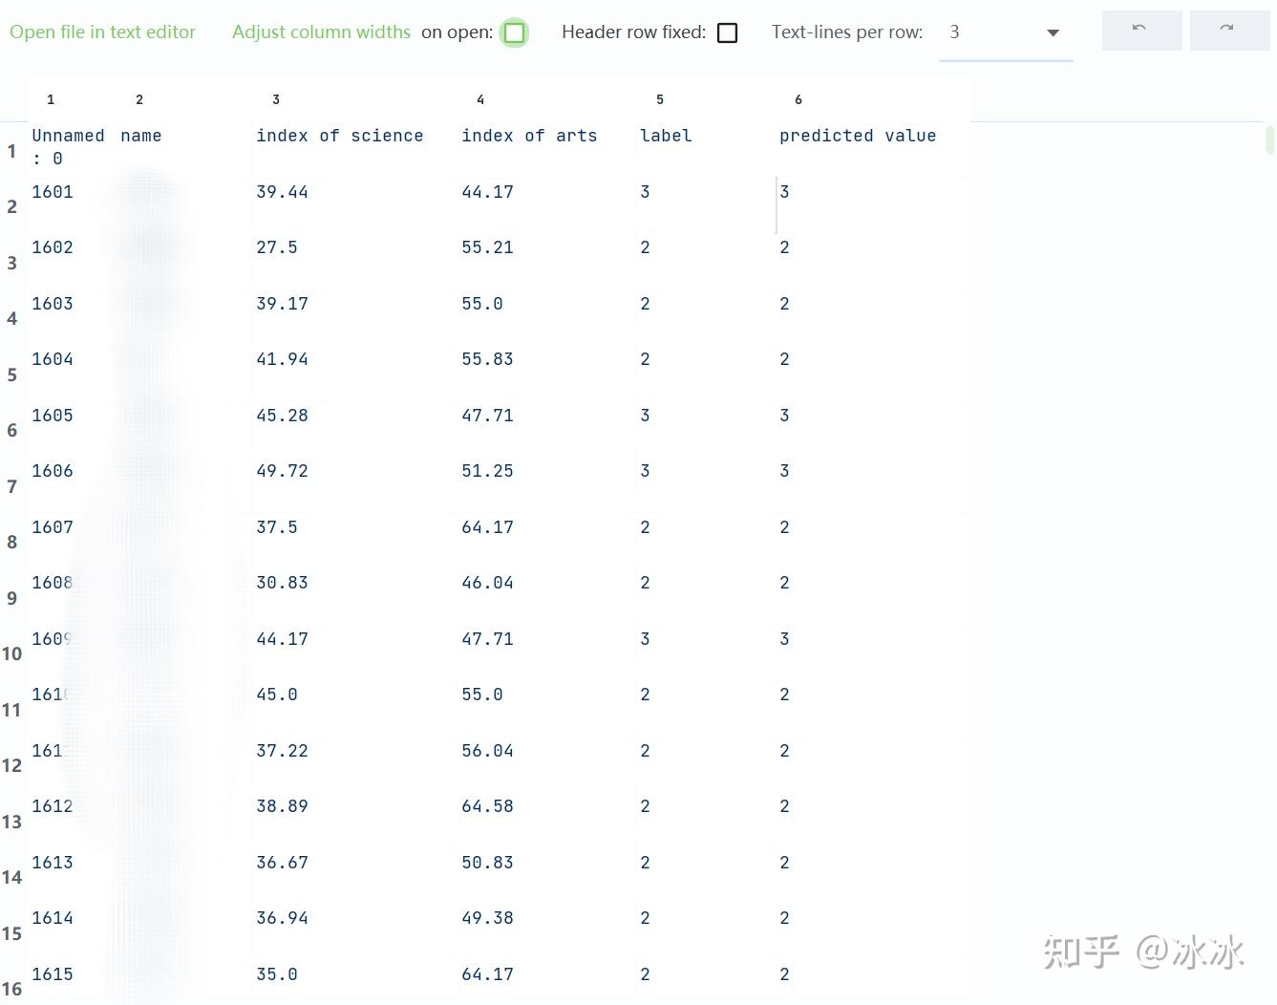The image size is (1277, 1005).
Task: Select the column 1 number header
Action: click(x=51, y=99)
